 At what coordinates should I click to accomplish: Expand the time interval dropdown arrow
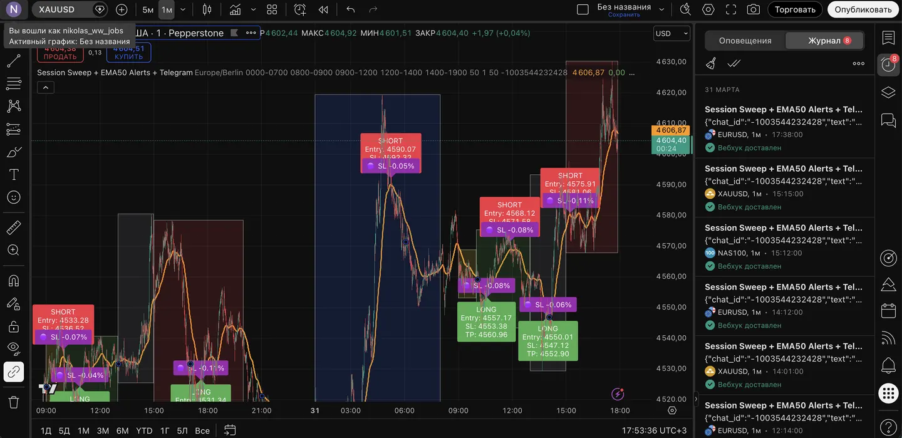(x=183, y=9)
